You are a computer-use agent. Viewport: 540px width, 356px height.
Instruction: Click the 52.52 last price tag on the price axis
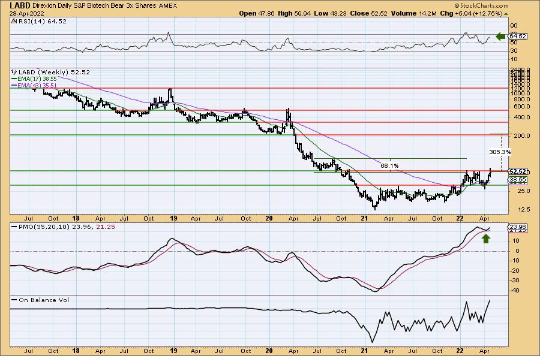518,171
